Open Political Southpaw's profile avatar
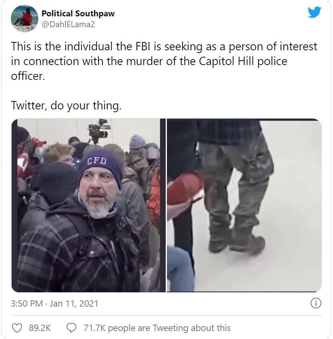Screen dimensions: 333x339 point(24,19)
